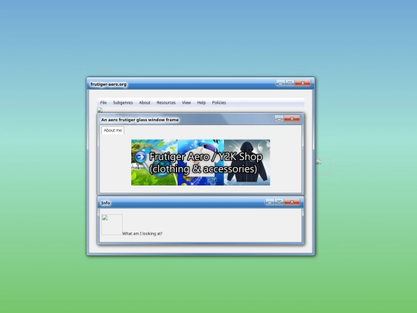Select the About me tab
This screenshot has width=417, height=313.
113,131
